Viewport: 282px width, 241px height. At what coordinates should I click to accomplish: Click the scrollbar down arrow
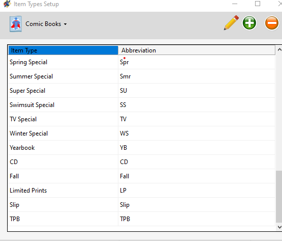[279, 227]
